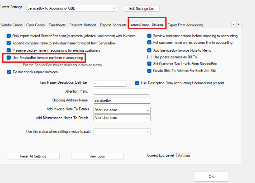The image size is (255, 183).
Task: Open the invoice paid status dropdown
Action: click(x=122, y=132)
